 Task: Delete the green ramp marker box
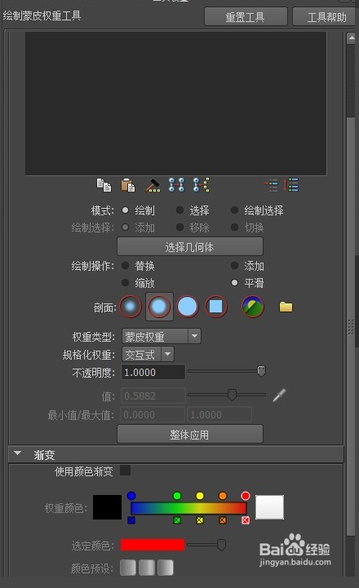[177, 520]
